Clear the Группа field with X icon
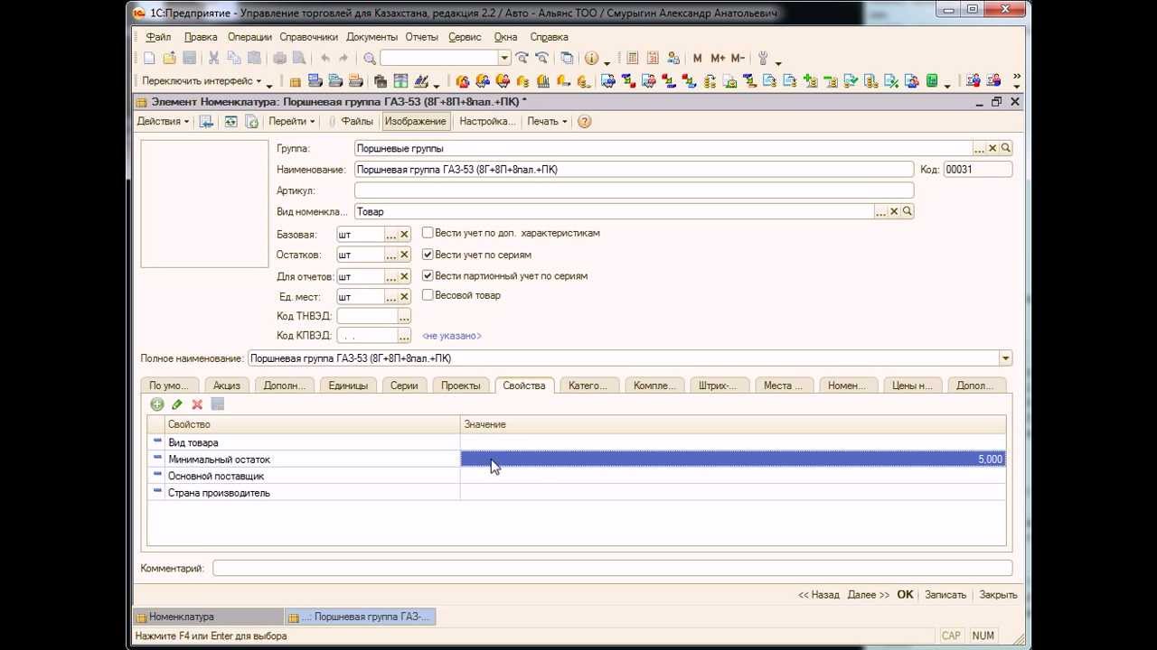This screenshot has width=1157, height=650. click(992, 148)
